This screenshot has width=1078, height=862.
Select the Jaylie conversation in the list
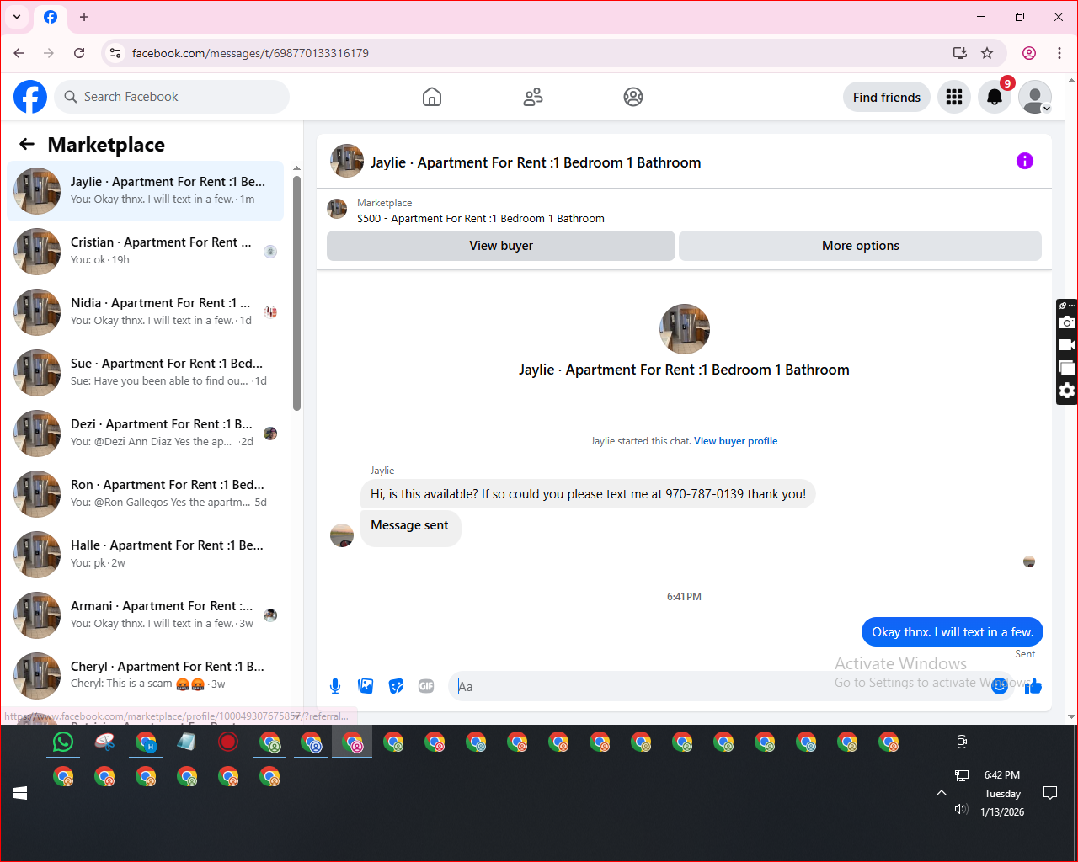(x=145, y=191)
